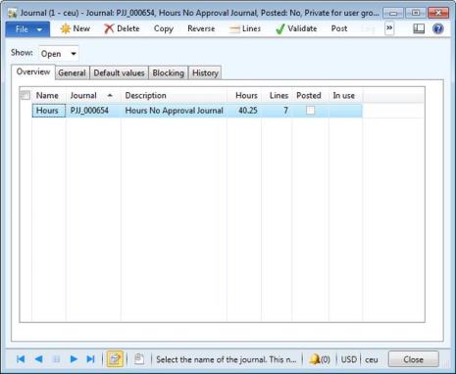Click the Lines column header
The height and width of the screenshot is (374, 456).
[x=277, y=96]
